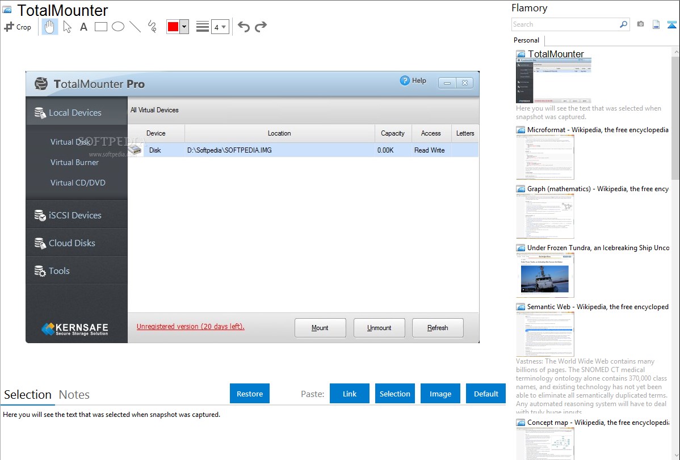Click the Location column header
680x460 pixels.
click(x=280, y=133)
